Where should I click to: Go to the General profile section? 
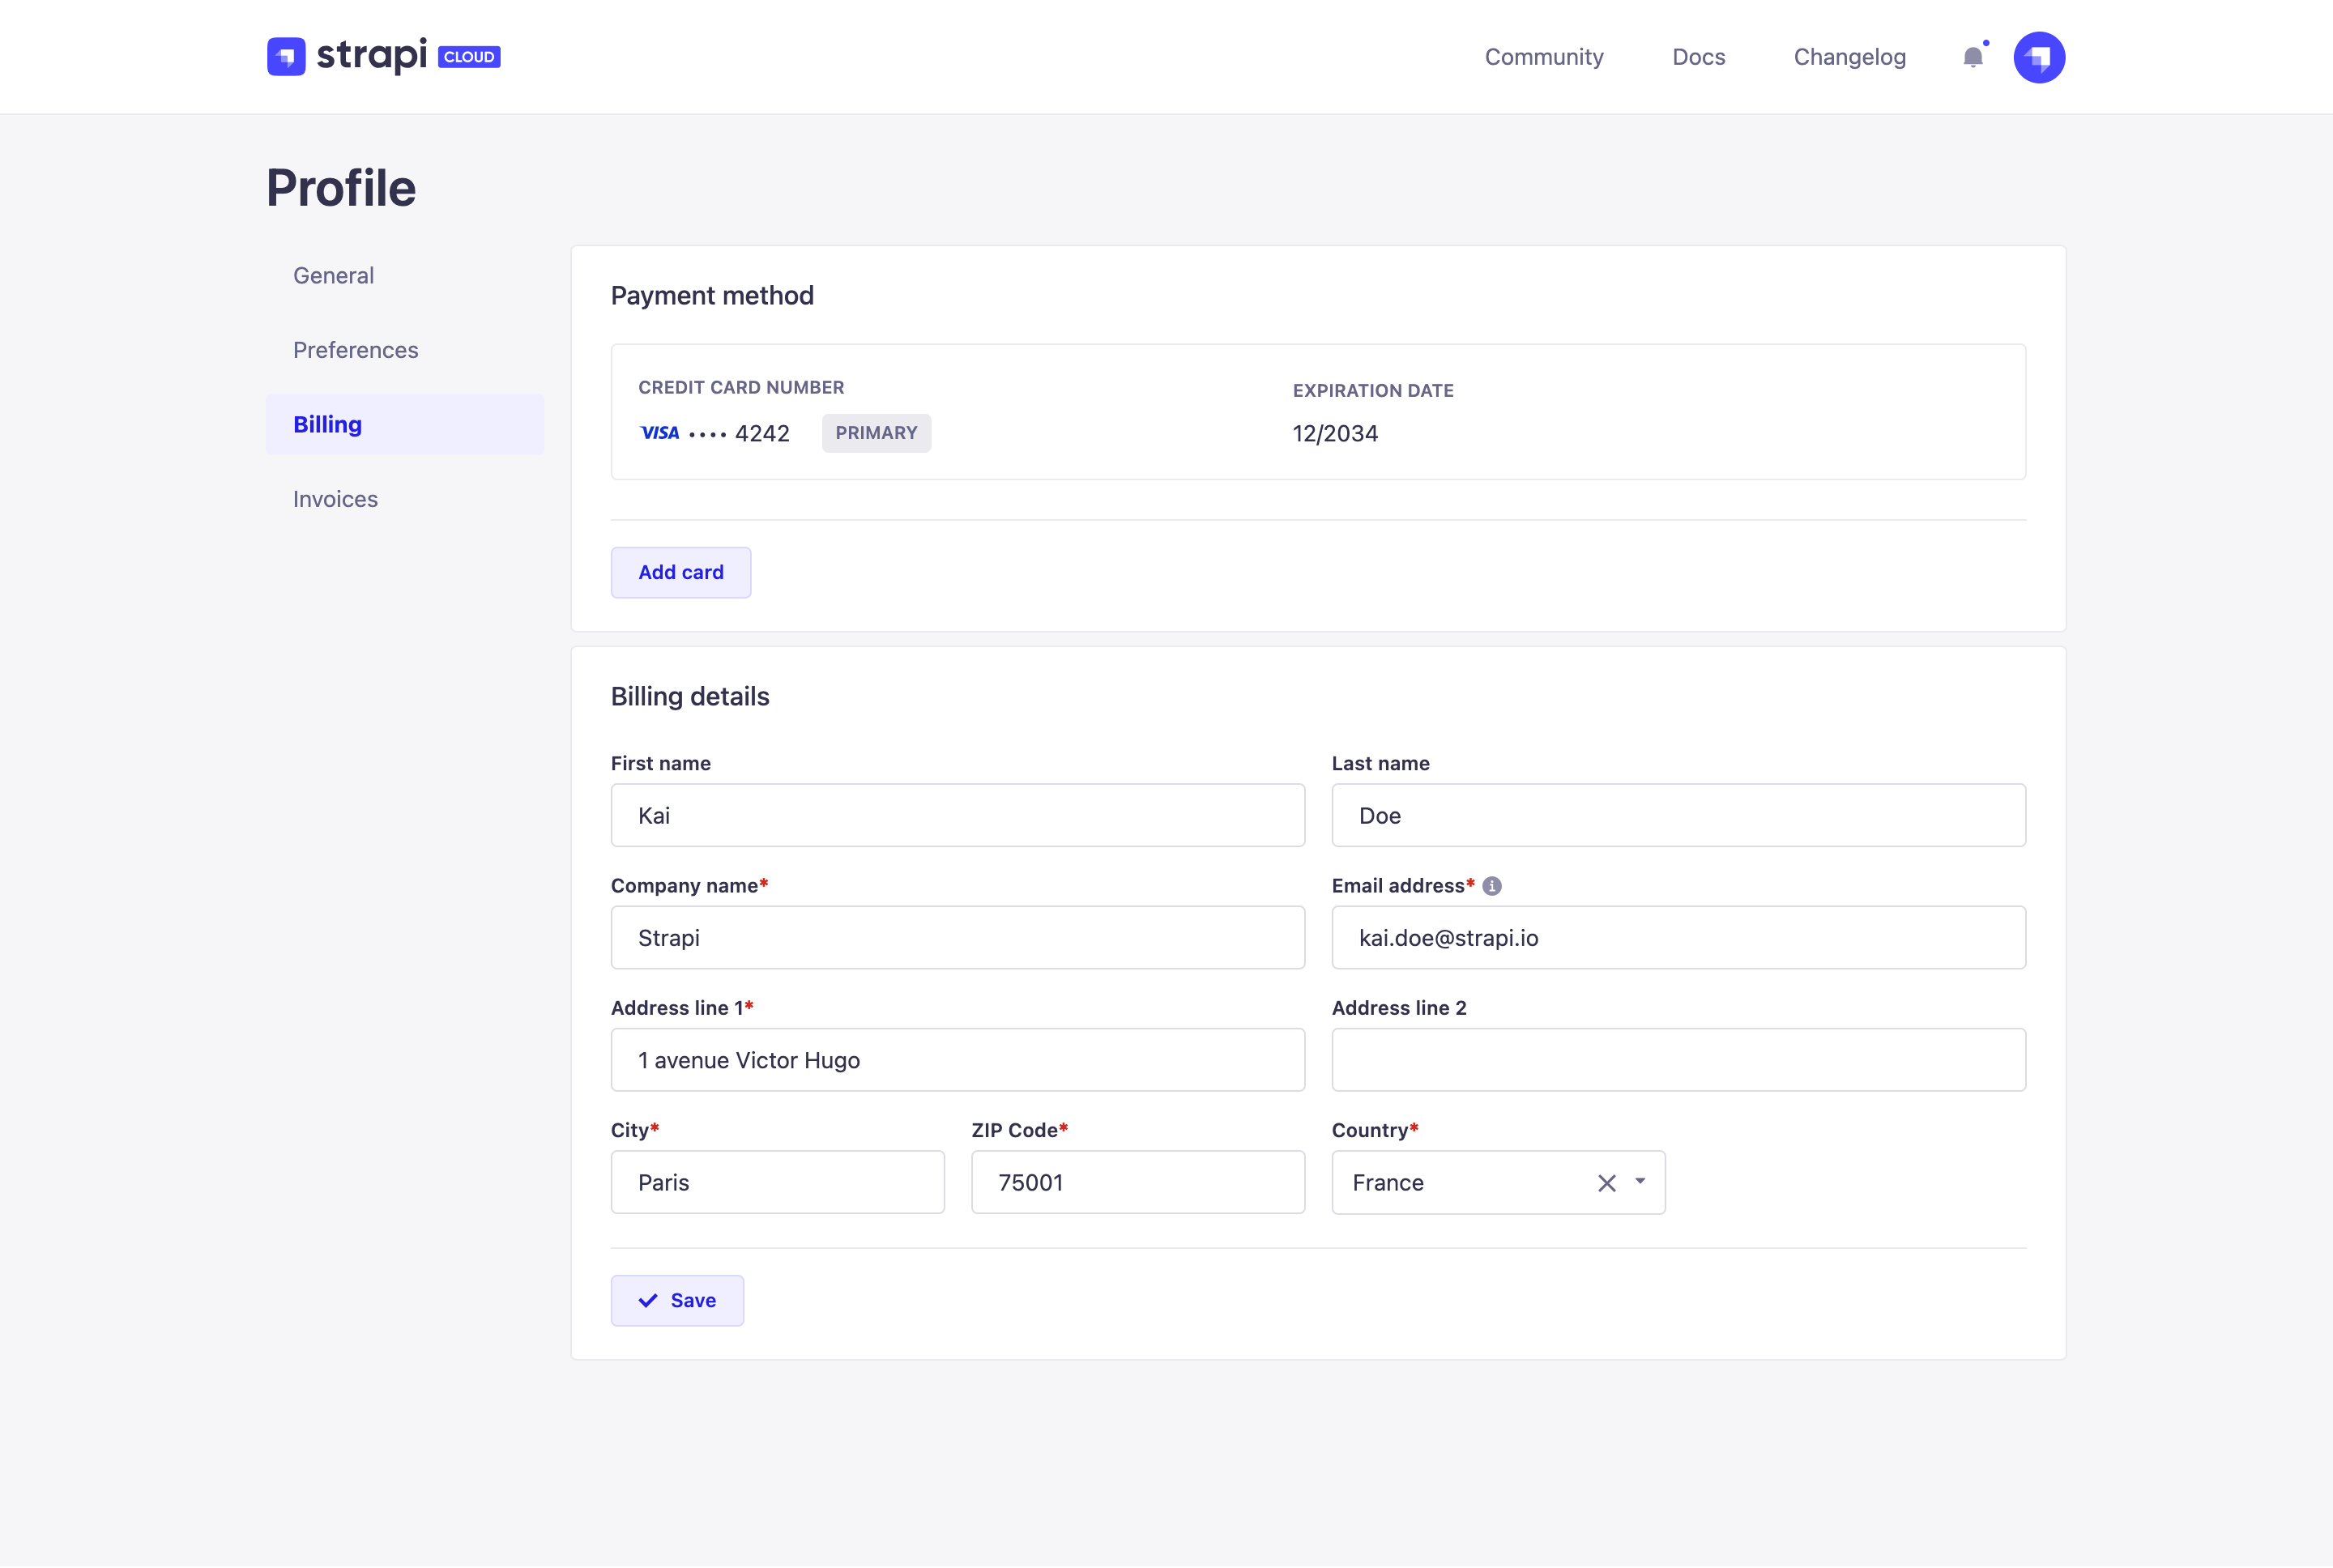coord(333,275)
